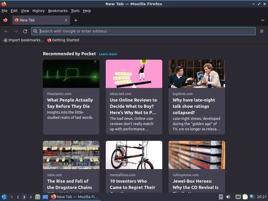Follow the Learn more Pocket link
Viewport: 268px width, 201px height.
(108, 54)
